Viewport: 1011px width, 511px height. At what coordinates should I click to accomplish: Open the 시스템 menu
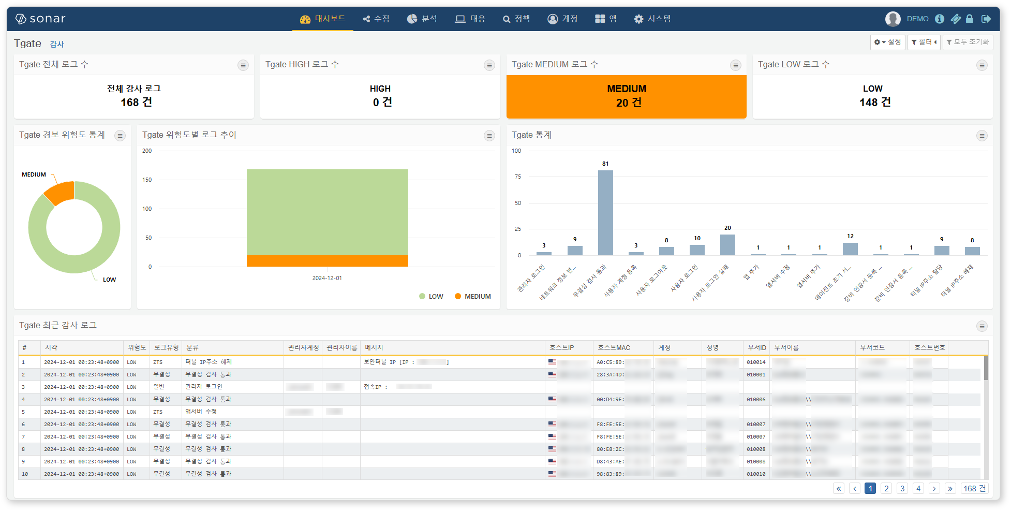[652, 19]
